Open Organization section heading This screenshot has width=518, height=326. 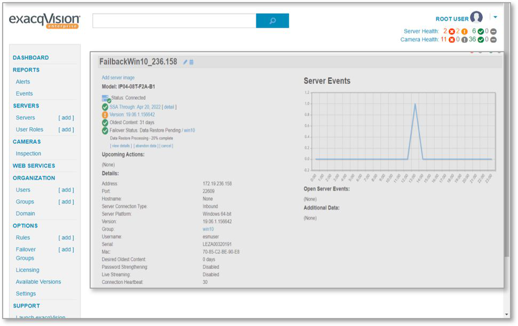tap(34, 178)
